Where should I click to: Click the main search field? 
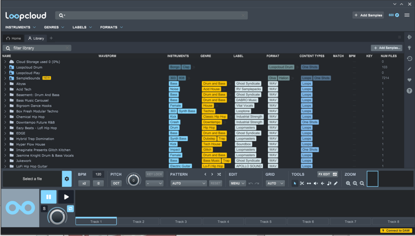coord(152,15)
